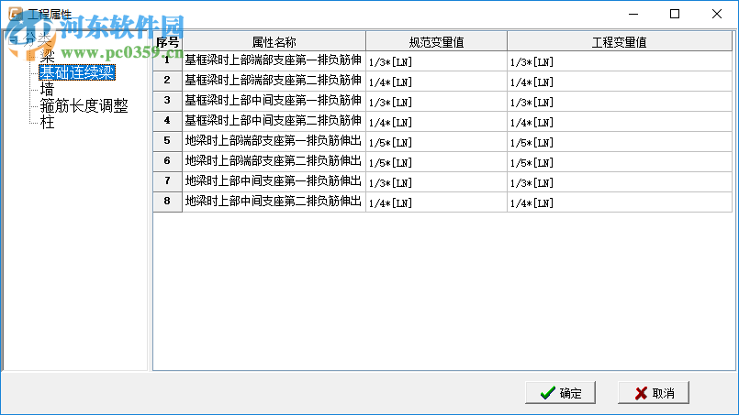Click 基框梁时上部端部支座第一排负筋伸 property name

tap(274, 61)
